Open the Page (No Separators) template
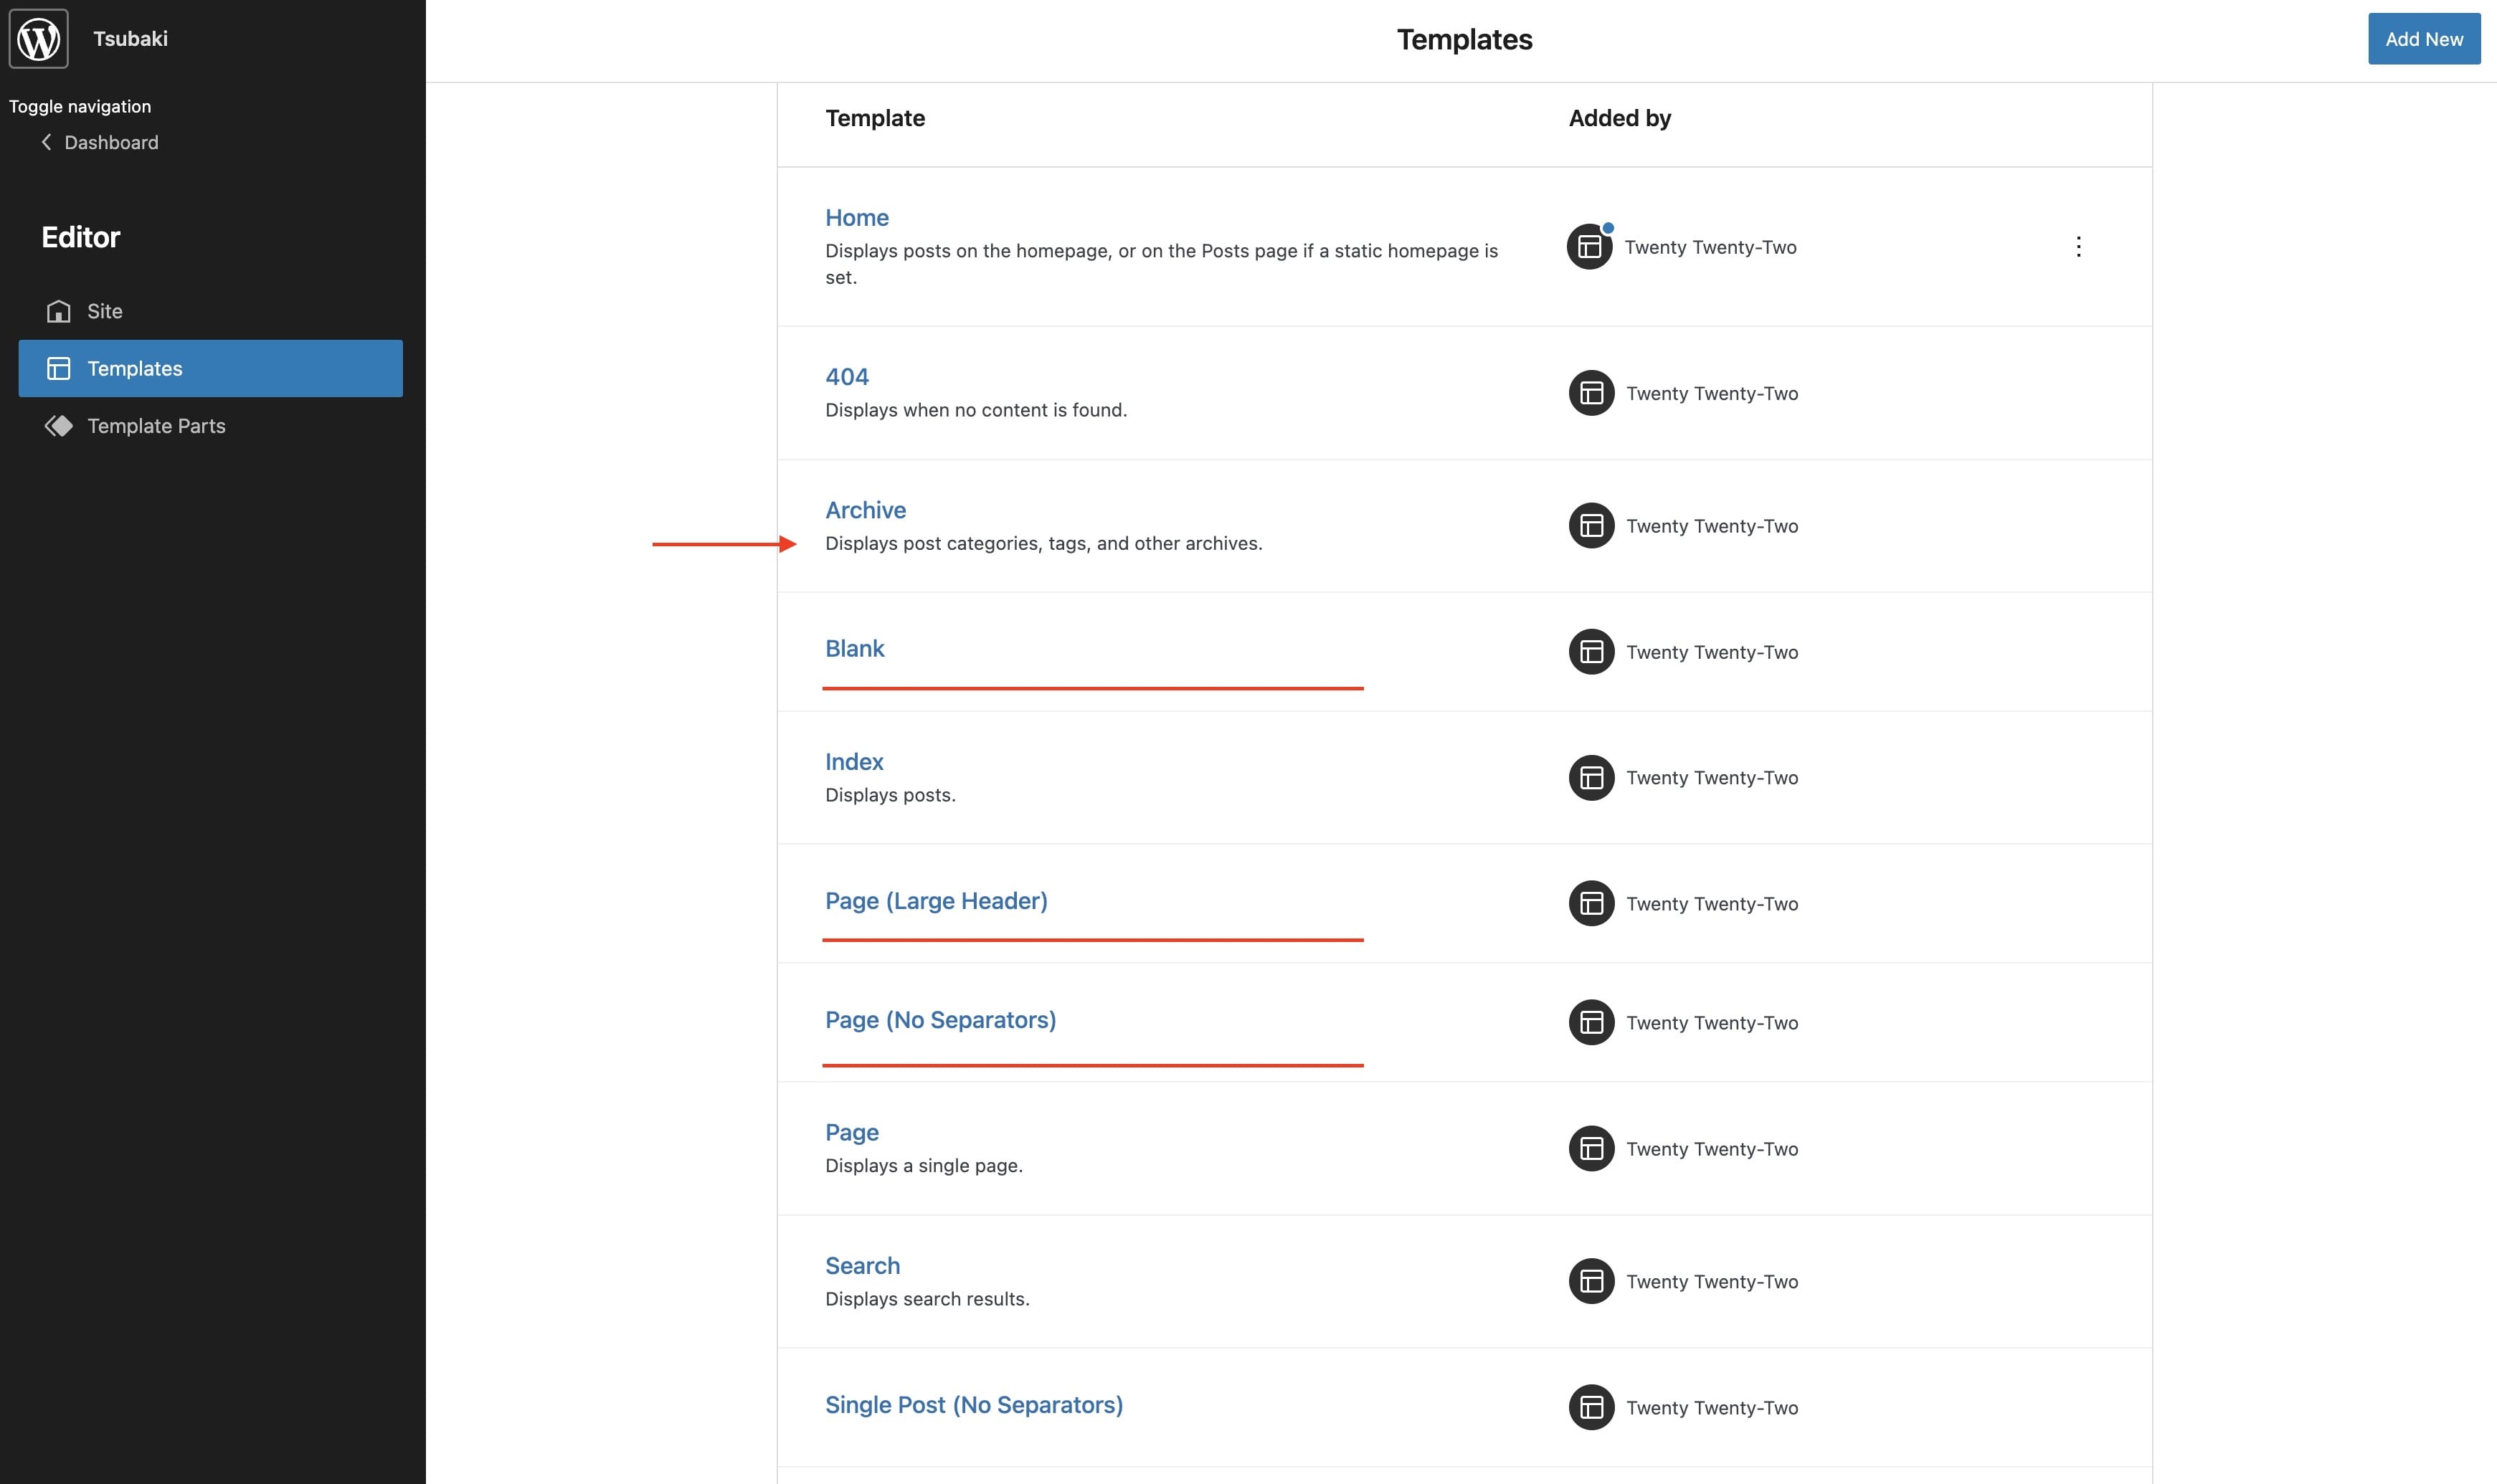This screenshot has height=1484, width=2497. point(940,1020)
